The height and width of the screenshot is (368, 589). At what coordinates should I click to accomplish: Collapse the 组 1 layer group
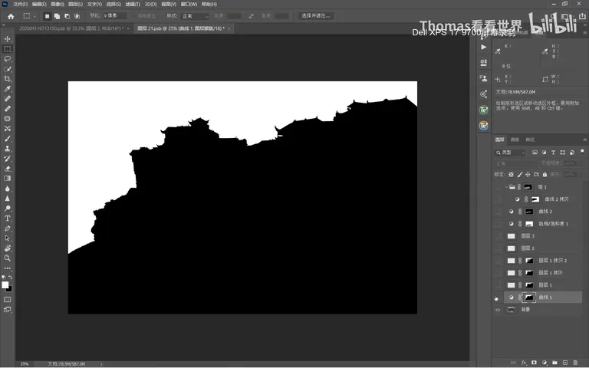[x=506, y=187]
